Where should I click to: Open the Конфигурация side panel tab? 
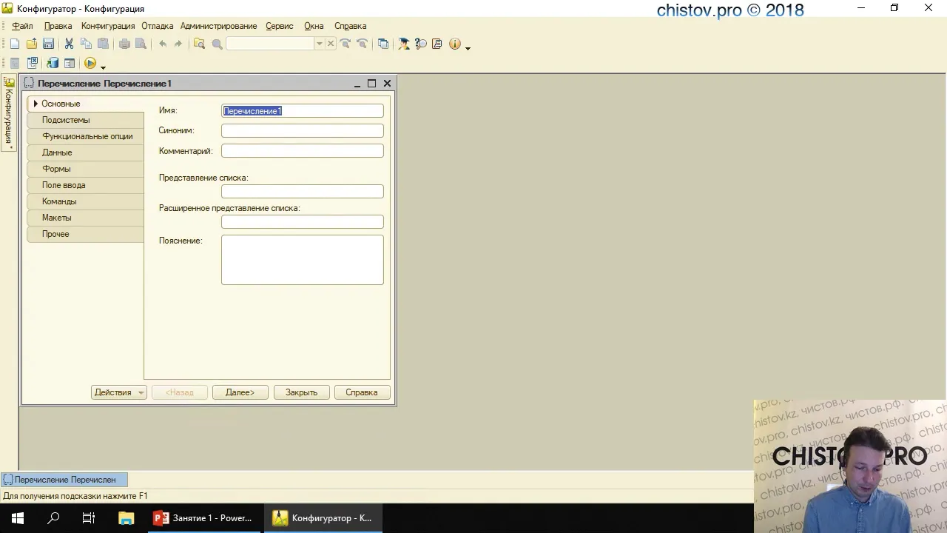coord(9,113)
